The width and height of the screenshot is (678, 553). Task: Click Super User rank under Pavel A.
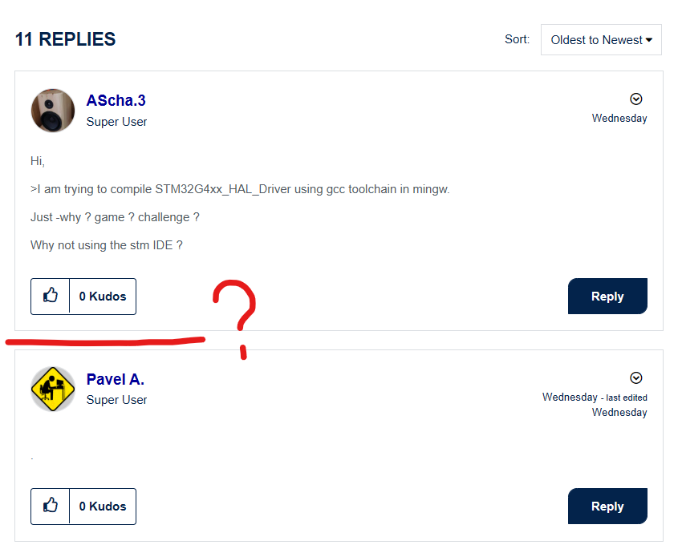[x=116, y=400]
